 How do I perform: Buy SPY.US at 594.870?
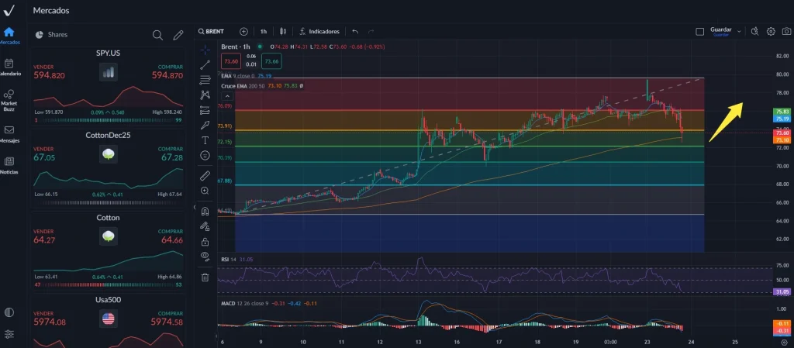[x=167, y=72]
